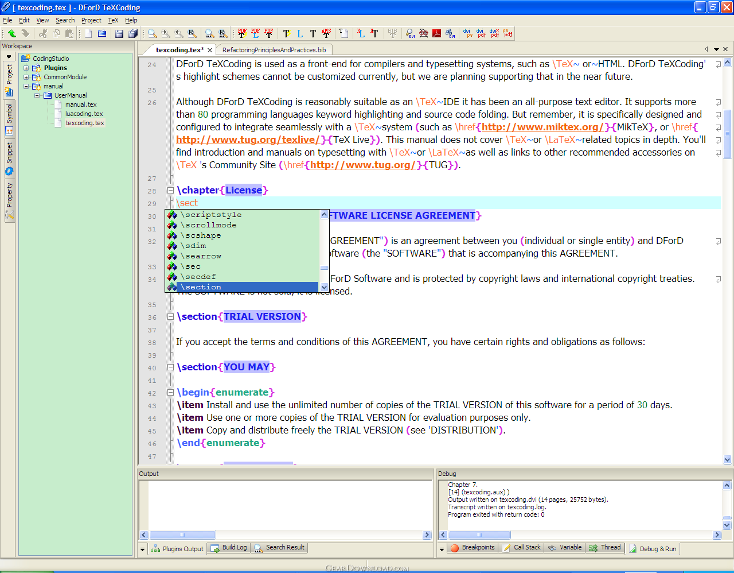The width and height of the screenshot is (734, 573).
Task: Click the editor vertical scrollbar down arrow
Action: (727, 459)
